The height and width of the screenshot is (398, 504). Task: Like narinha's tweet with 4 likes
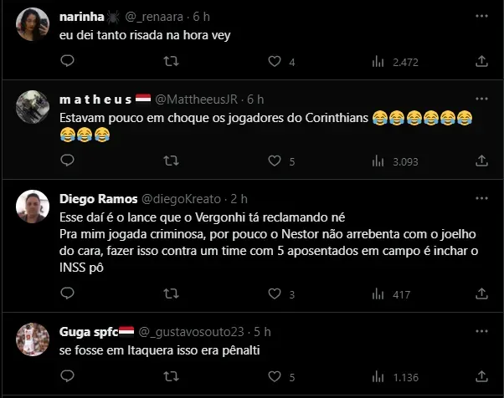pos(274,62)
